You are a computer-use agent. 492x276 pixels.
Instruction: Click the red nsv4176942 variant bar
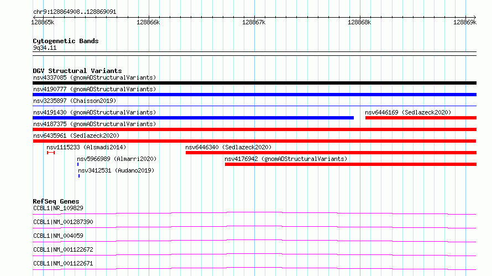point(350,164)
